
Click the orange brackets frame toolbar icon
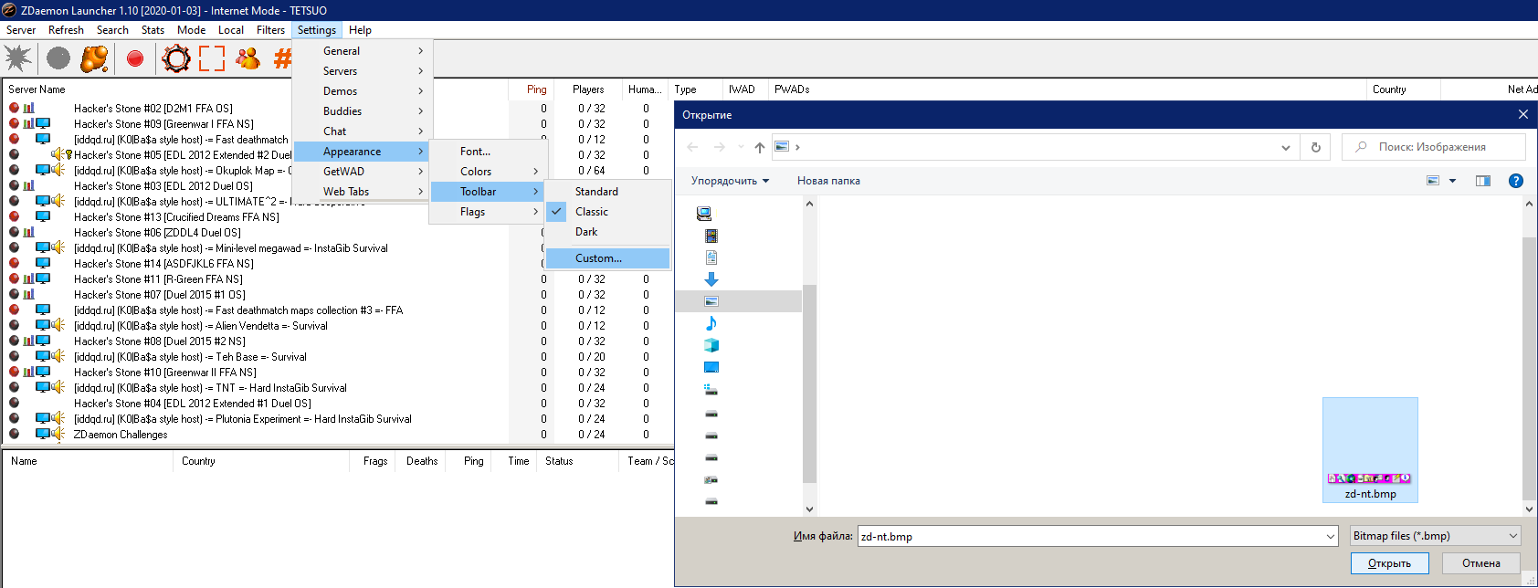tap(212, 58)
